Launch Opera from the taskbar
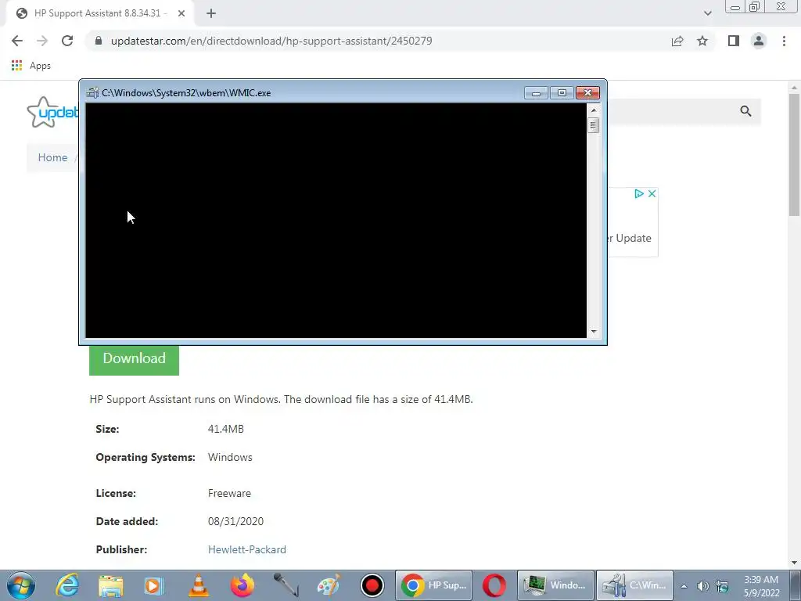 pos(494,585)
